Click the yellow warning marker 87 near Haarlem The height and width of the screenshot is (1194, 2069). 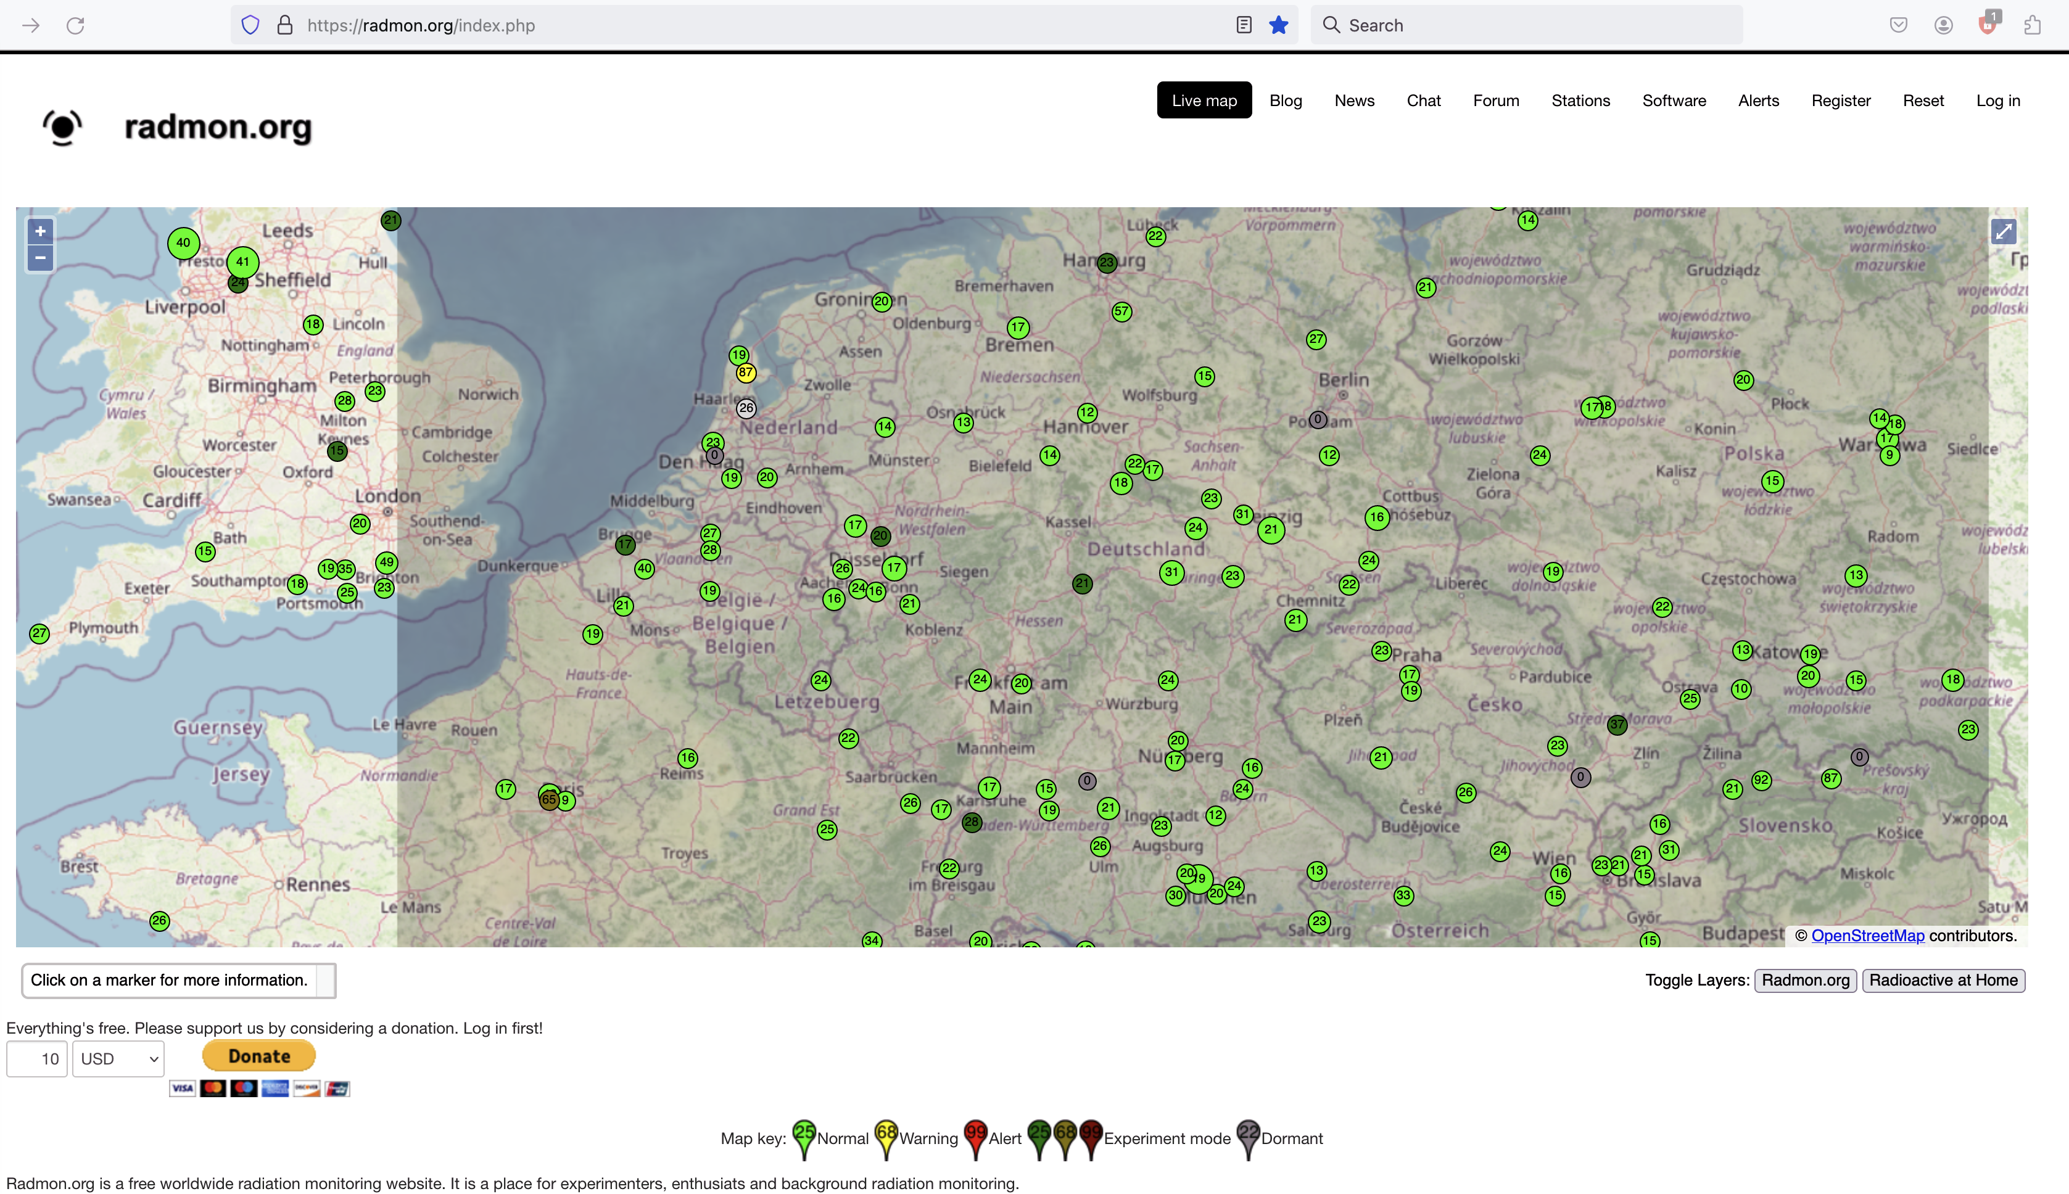tap(745, 373)
